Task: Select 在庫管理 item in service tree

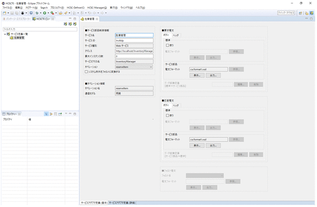Action: [19, 38]
